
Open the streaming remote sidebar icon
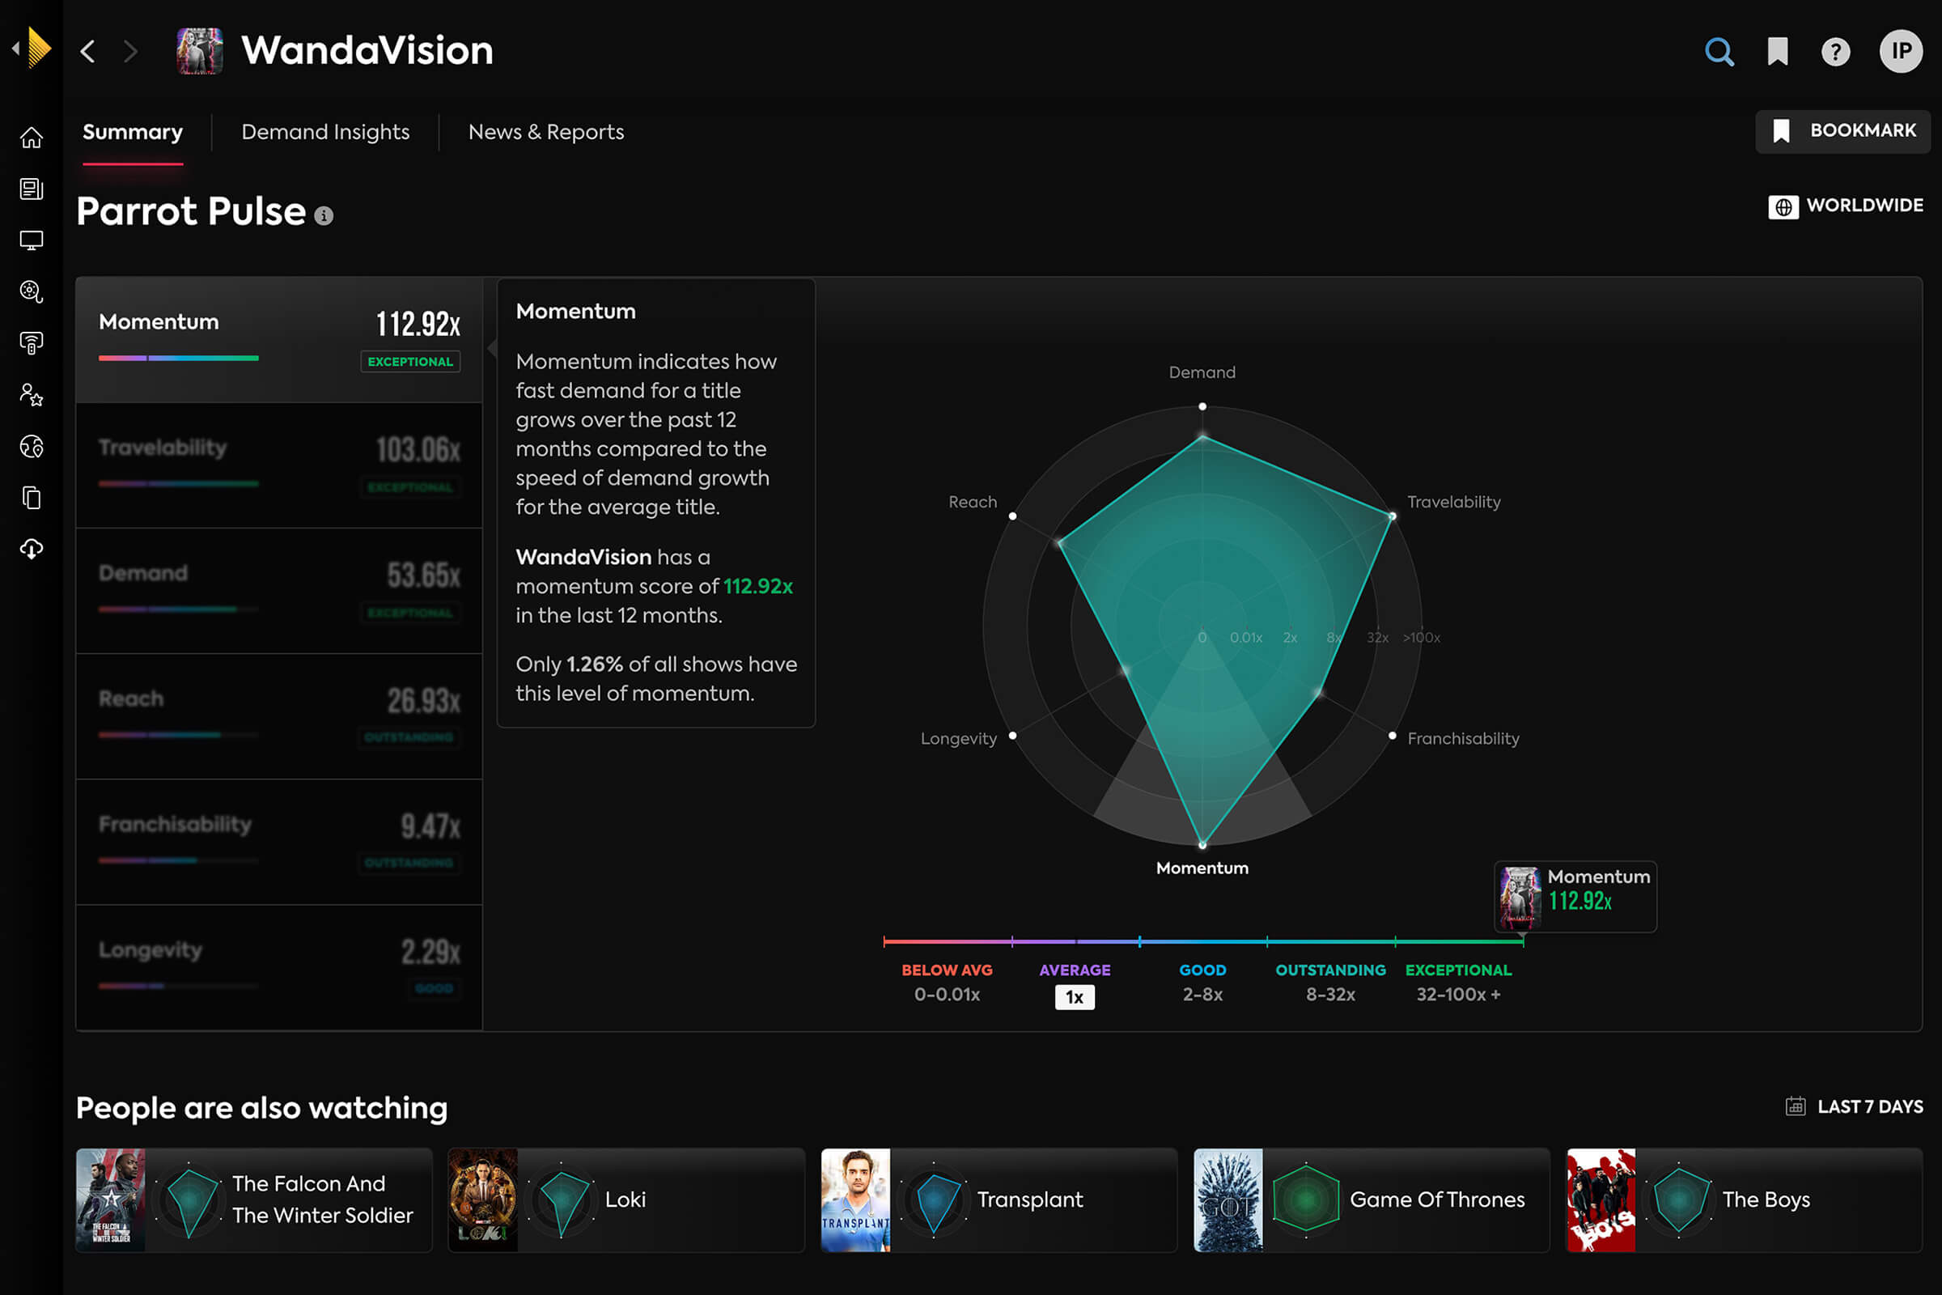32,342
